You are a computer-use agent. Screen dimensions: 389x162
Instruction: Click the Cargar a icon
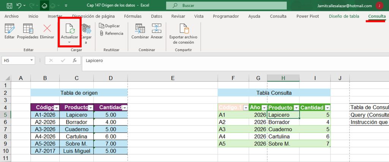pos(86,29)
